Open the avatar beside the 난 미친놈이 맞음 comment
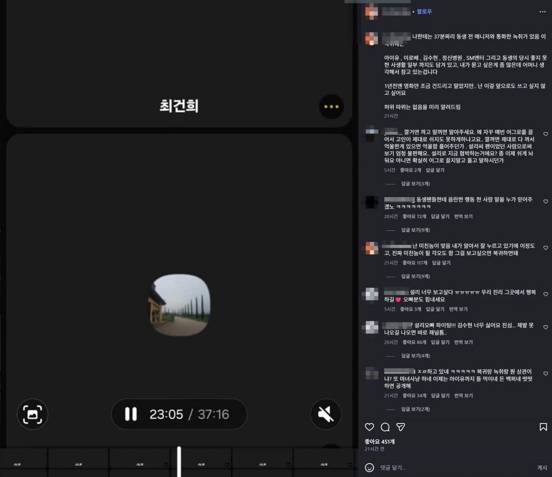Viewport: 552px width, 477px height. (371, 248)
